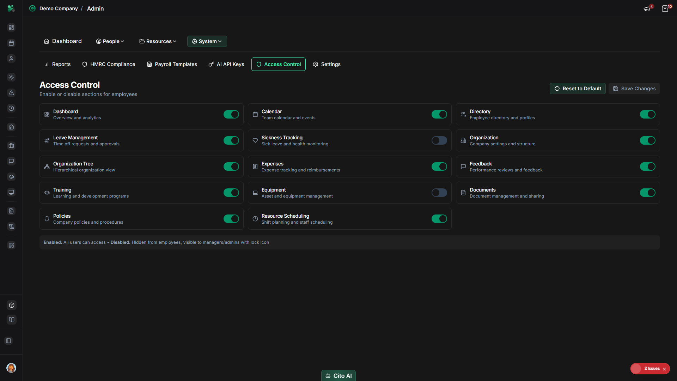
Task: Open the graduation cap training icon in sidebar
Action: tap(11, 177)
